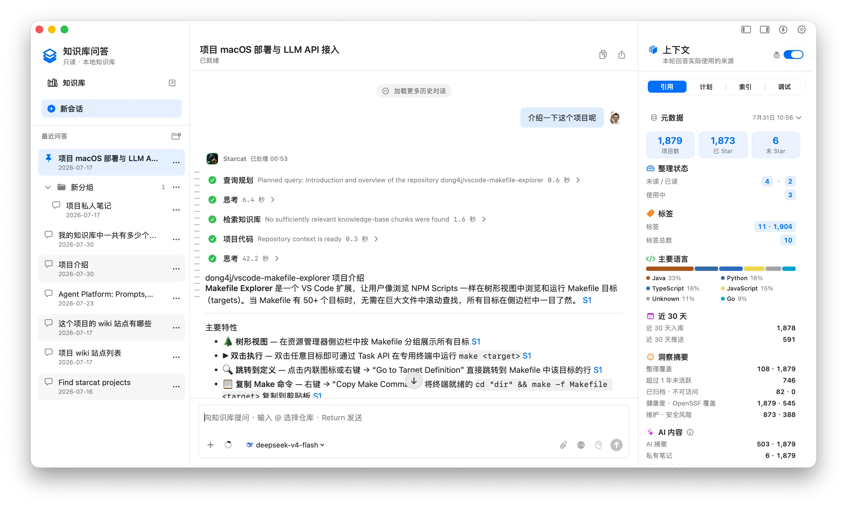Open the settings gear icon
The image size is (847, 508).
[801, 30]
